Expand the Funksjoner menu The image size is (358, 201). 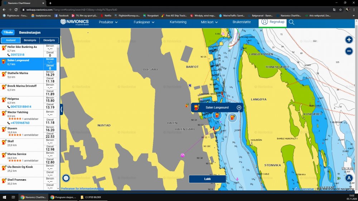144,22
